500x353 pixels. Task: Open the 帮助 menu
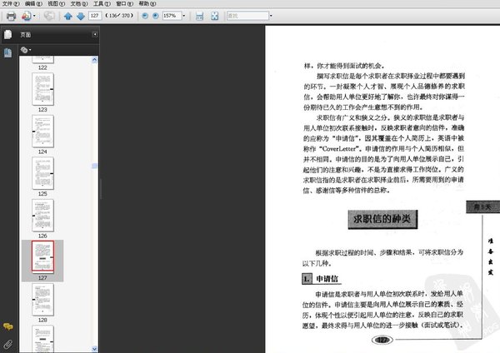(x=147, y=3)
